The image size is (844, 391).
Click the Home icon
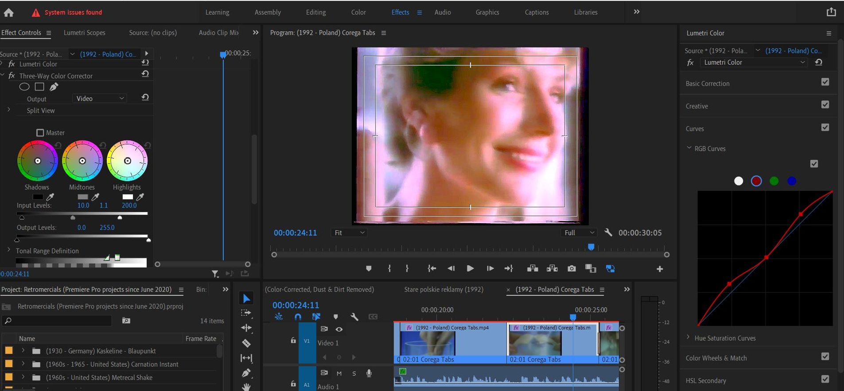pyautogui.click(x=8, y=12)
